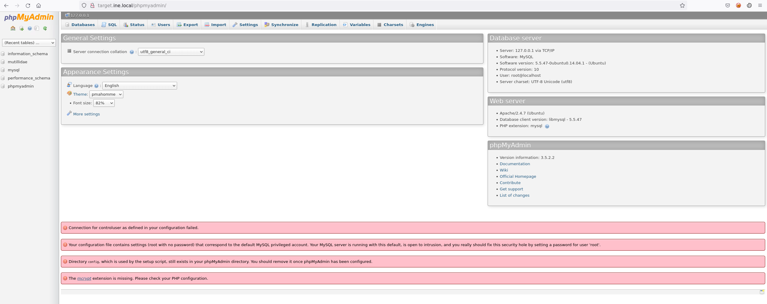Go to the Status tab

(x=134, y=25)
